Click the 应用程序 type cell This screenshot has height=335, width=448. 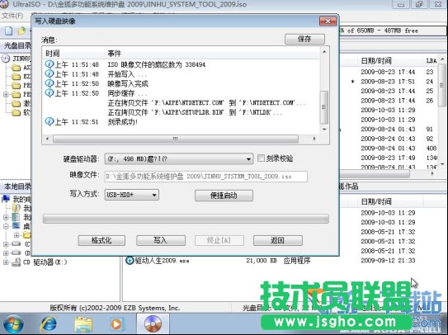(297, 261)
